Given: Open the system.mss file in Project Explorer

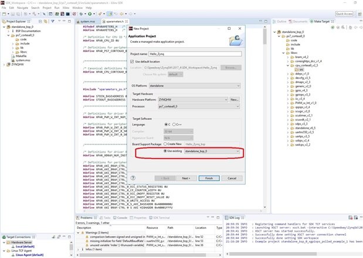Looking at the screenshot, I should coord(23,60).
